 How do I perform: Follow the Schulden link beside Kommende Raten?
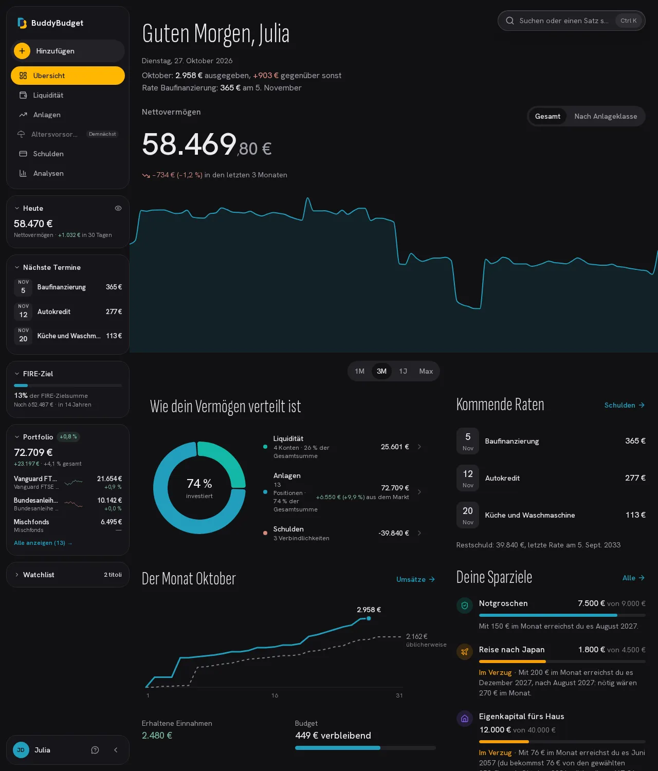pos(625,405)
